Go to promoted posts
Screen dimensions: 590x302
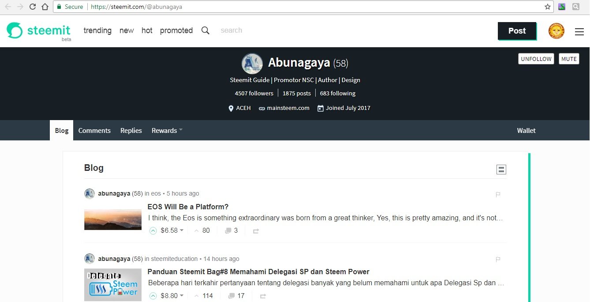tap(176, 30)
